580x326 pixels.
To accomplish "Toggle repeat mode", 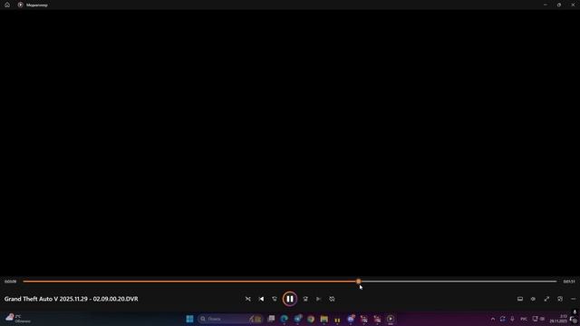I will click(332, 299).
